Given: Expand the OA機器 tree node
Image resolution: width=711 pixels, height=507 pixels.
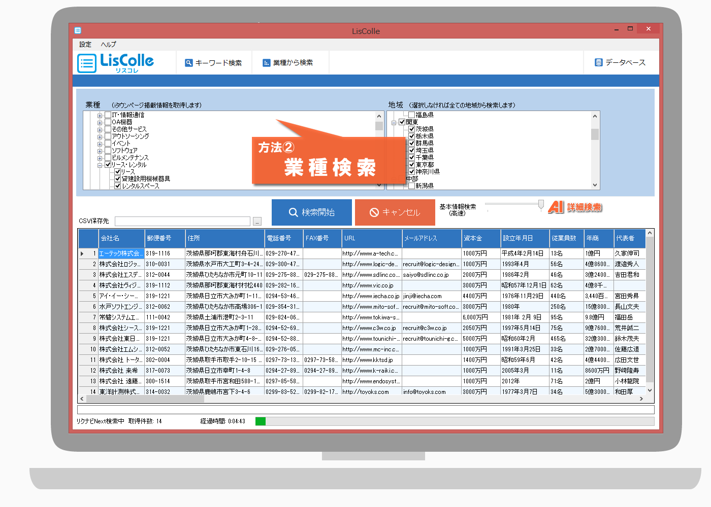Looking at the screenshot, I should (x=100, y=123).
